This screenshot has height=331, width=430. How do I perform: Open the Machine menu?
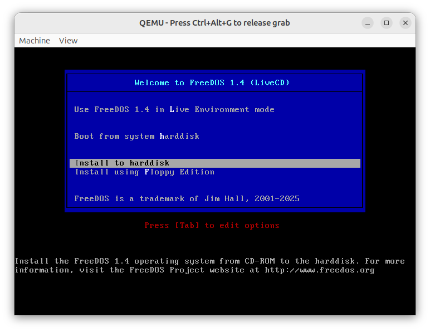[x=35, y=41]
